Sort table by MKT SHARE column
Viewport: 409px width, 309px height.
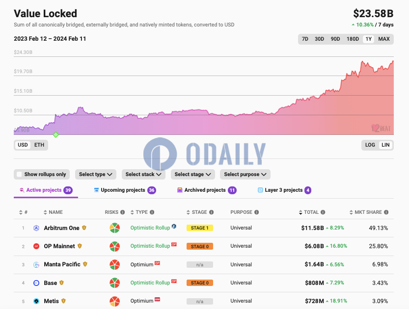pyautogui.click(x=365, y=212)
